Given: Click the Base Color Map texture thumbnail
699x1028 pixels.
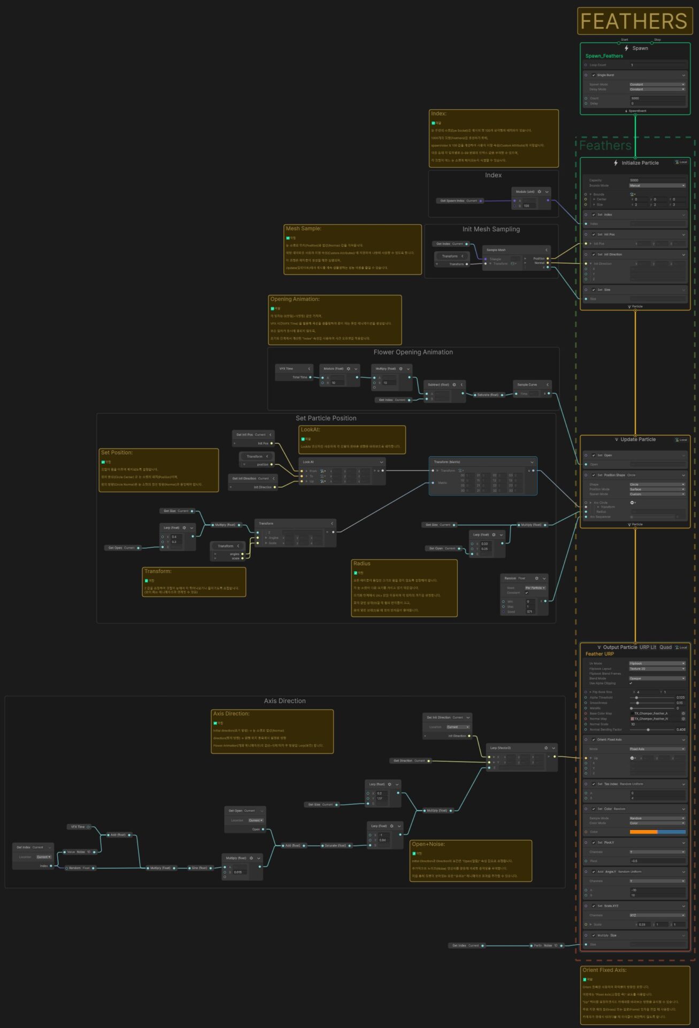Looking at the screenshot, I should point(632,714).
